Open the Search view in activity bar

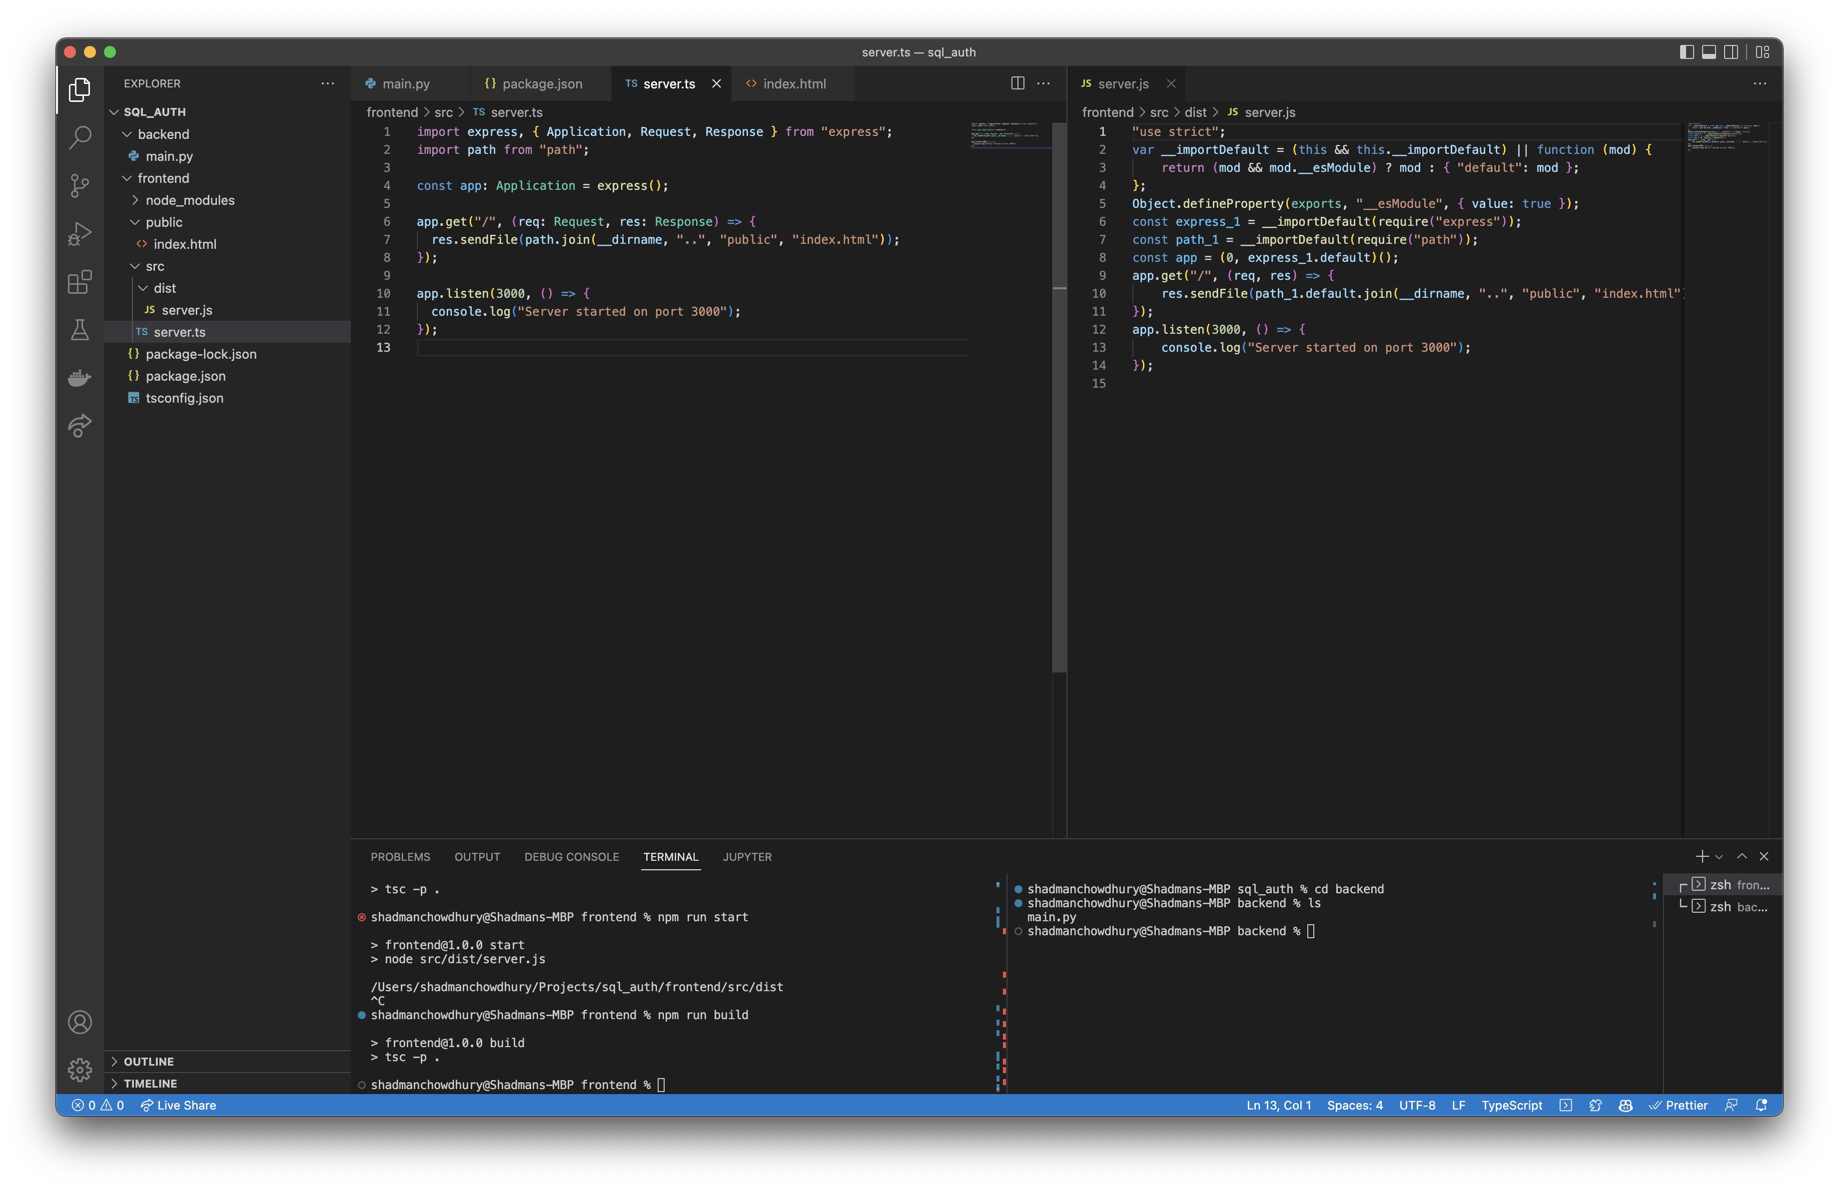(x=79, y=137)
